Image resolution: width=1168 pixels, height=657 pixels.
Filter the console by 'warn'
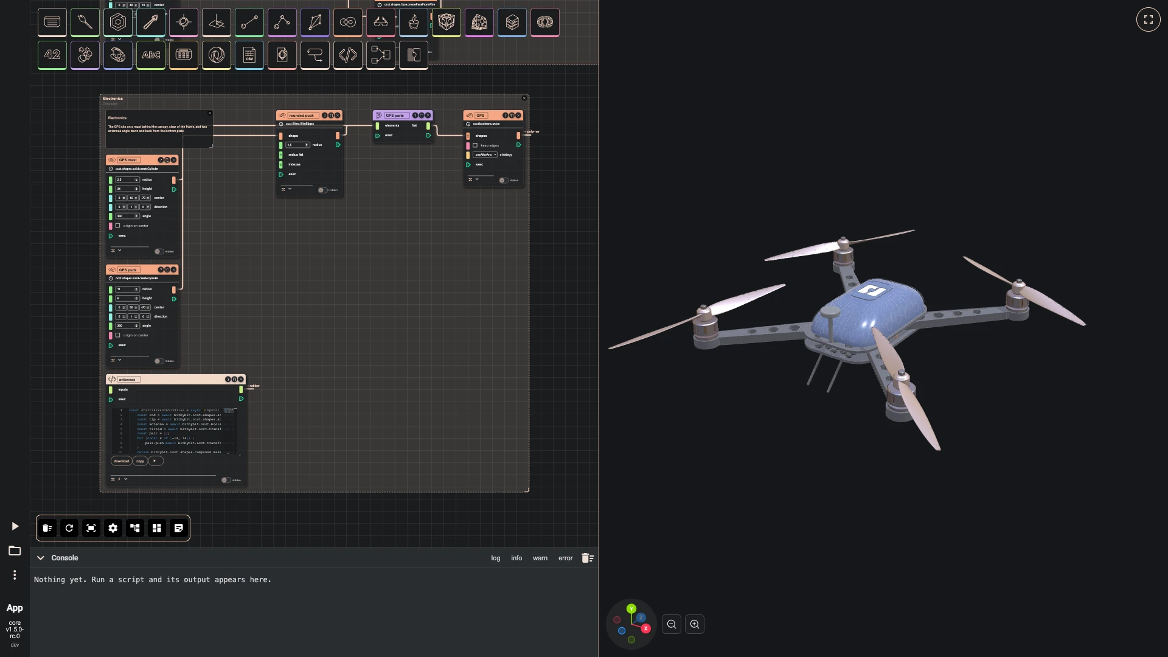pos(540,558)
